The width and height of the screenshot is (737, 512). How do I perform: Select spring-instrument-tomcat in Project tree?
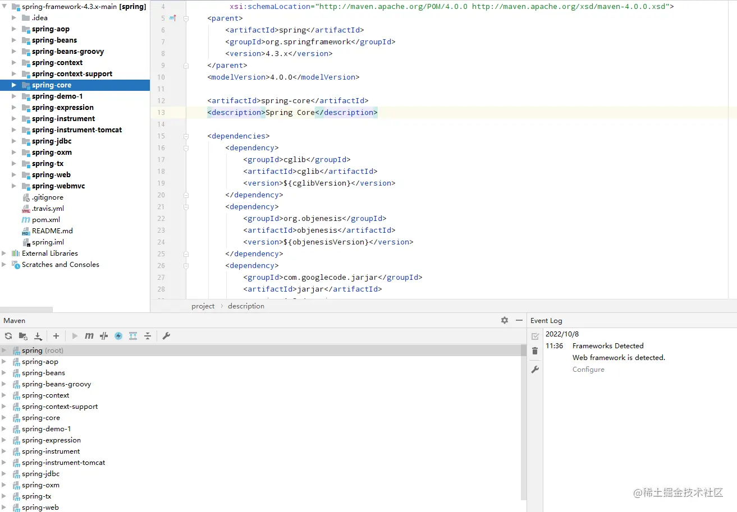77,130
